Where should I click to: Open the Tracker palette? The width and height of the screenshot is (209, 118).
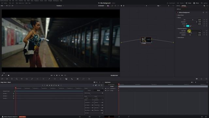coord(60,79)
